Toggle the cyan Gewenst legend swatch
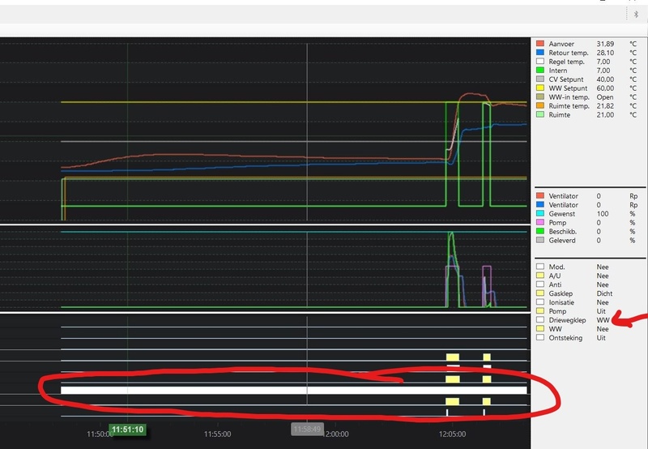The image size is (648, 449). (539, 213)
